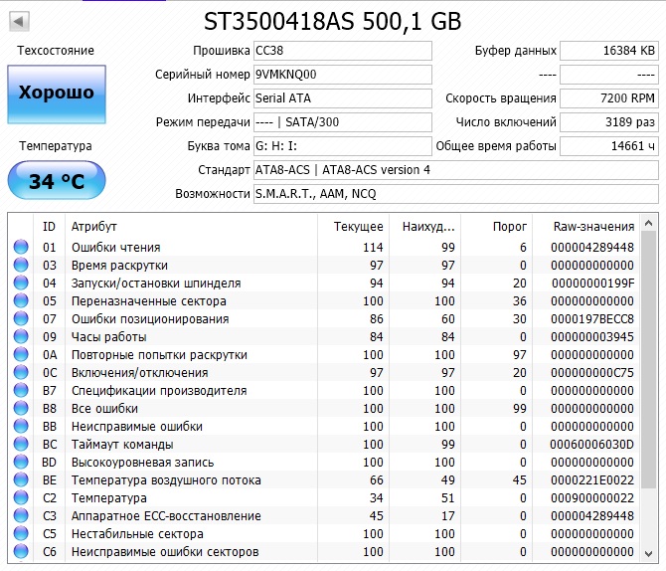The height and width of the screenshot is (571, 666).
Task: Select raw value 000000000C75
Action: coord(592,372)
